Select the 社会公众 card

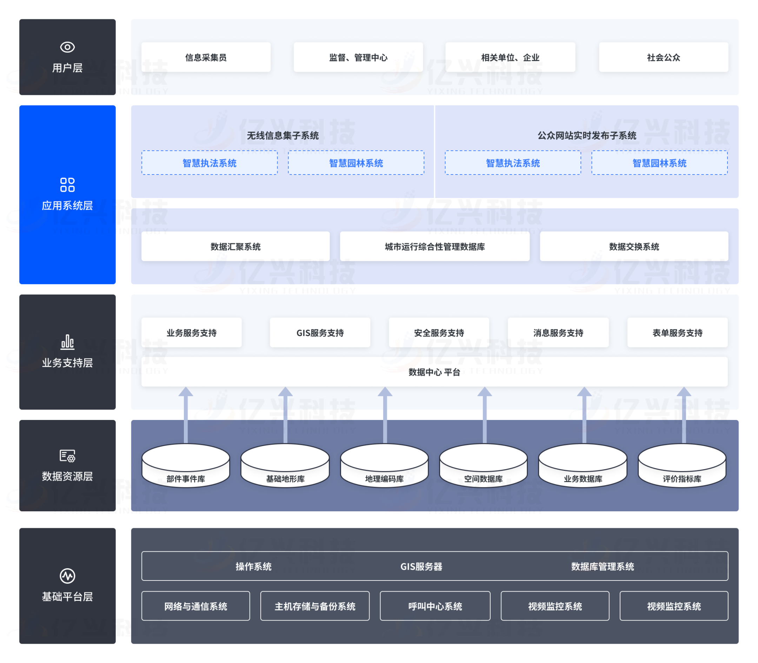coord(664,57)
